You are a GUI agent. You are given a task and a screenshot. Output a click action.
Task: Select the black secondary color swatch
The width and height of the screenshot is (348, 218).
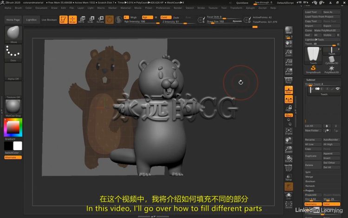(8, 146)
